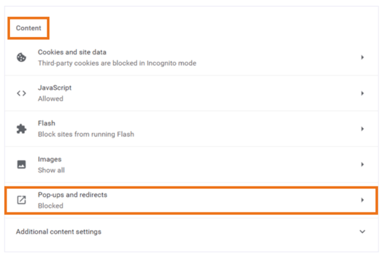
Task: Click the JavaScript code brackets icon
Action: pos(22,93)
